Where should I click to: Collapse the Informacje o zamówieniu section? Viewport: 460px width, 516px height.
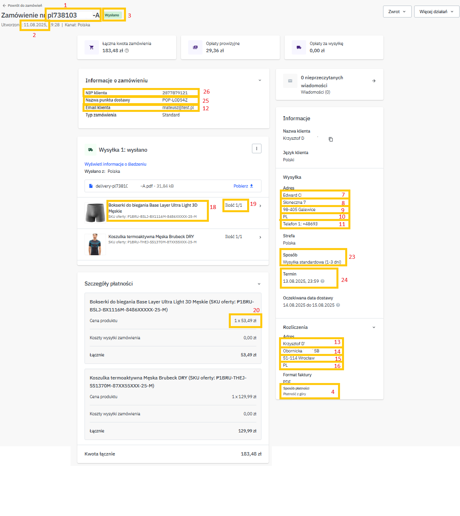point(259,80)
